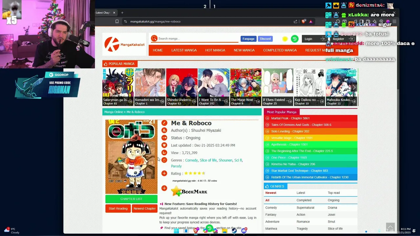Click the Me & Roboco cover image
This screenshot has width=420, height=236.
[131, 157]
